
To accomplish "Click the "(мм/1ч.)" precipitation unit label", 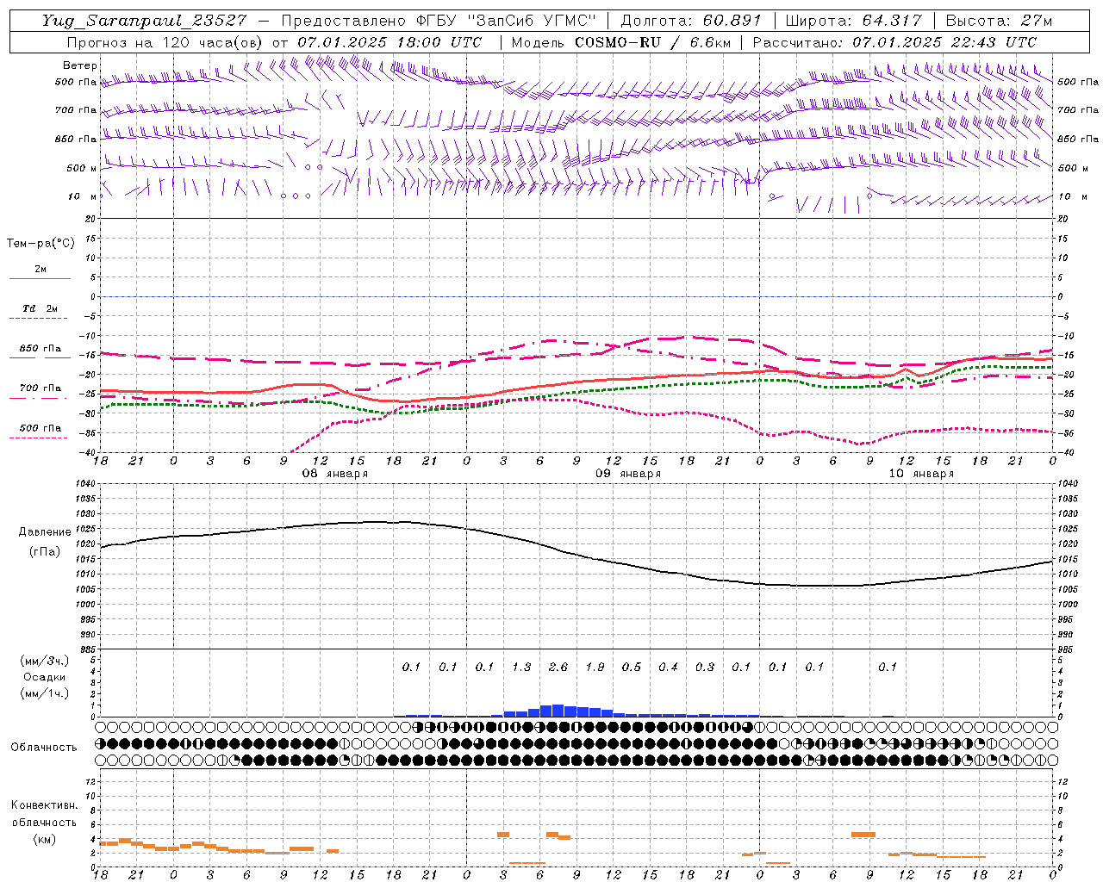I will point(45,693).
